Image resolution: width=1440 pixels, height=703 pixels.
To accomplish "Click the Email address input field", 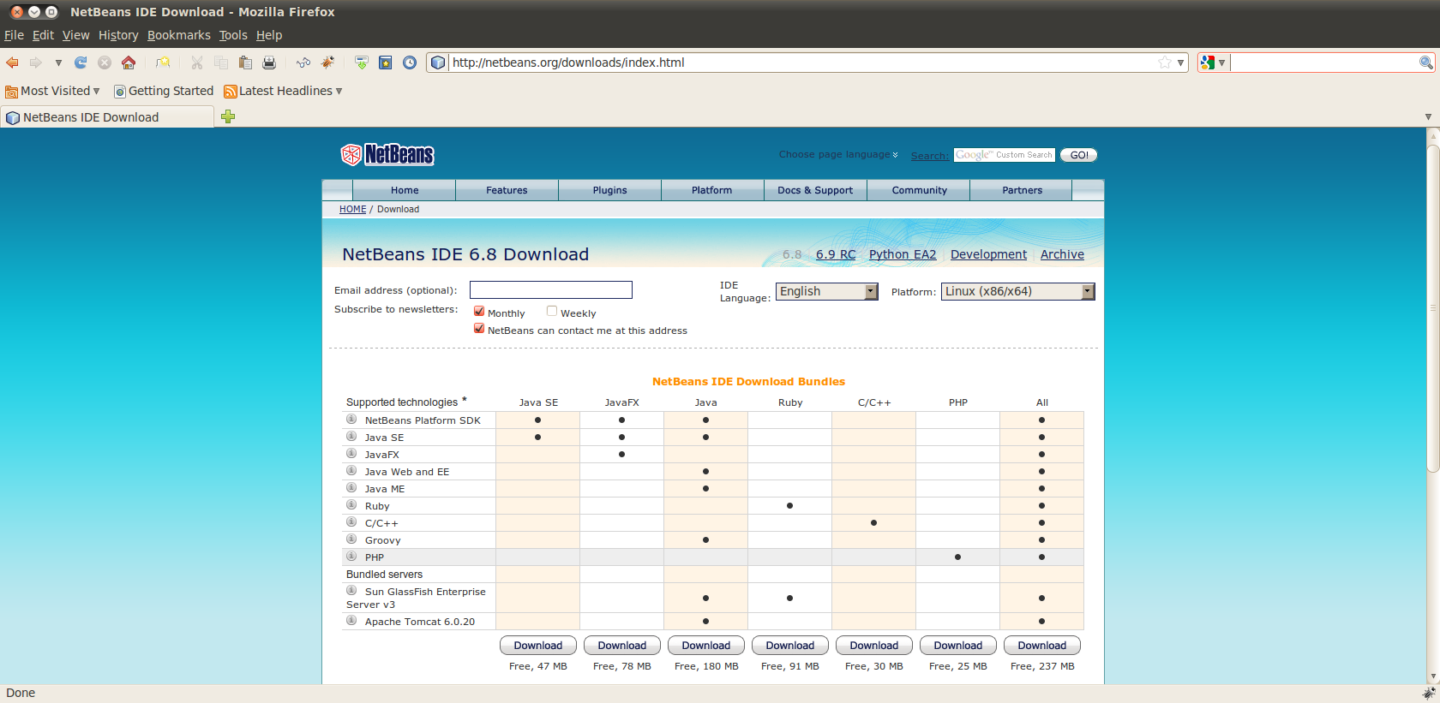I will (x=550, y=290).
